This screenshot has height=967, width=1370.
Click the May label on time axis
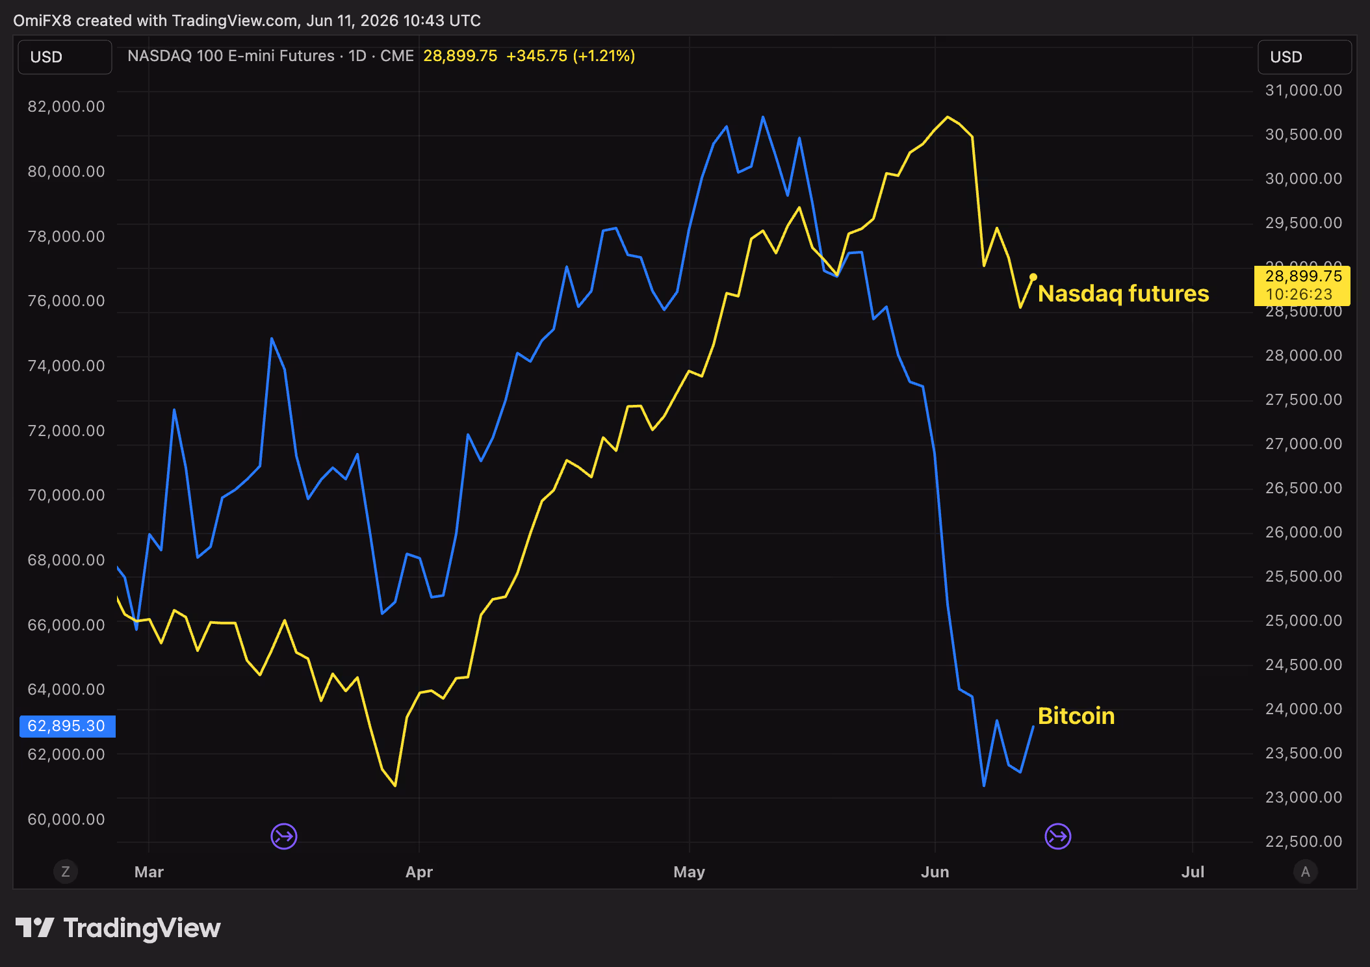click(x=690, y=872)
